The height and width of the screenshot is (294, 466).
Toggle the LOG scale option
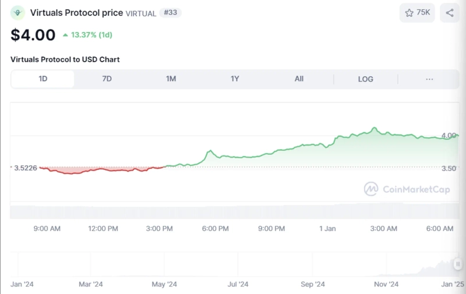tap(365, 79)
